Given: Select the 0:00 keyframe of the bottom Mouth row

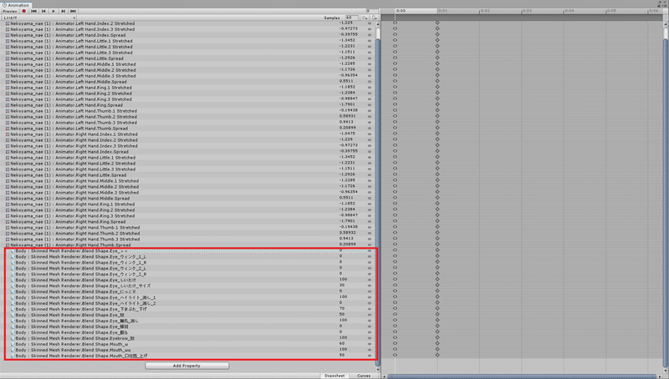Looking at the screenshot, I should click(x=395, y=355).
